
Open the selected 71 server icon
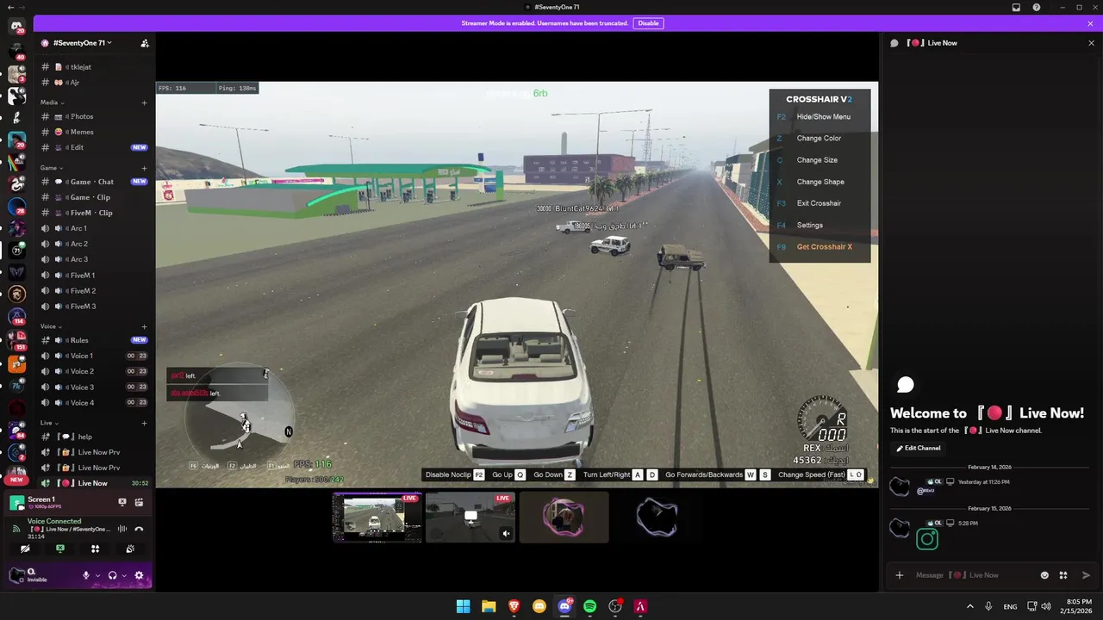16,251
